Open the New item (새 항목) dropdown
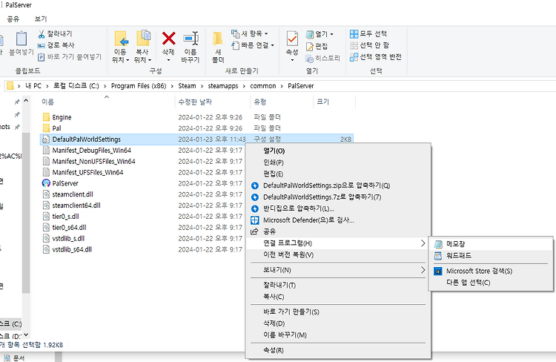The image size is (556, 362). [250, 33]
